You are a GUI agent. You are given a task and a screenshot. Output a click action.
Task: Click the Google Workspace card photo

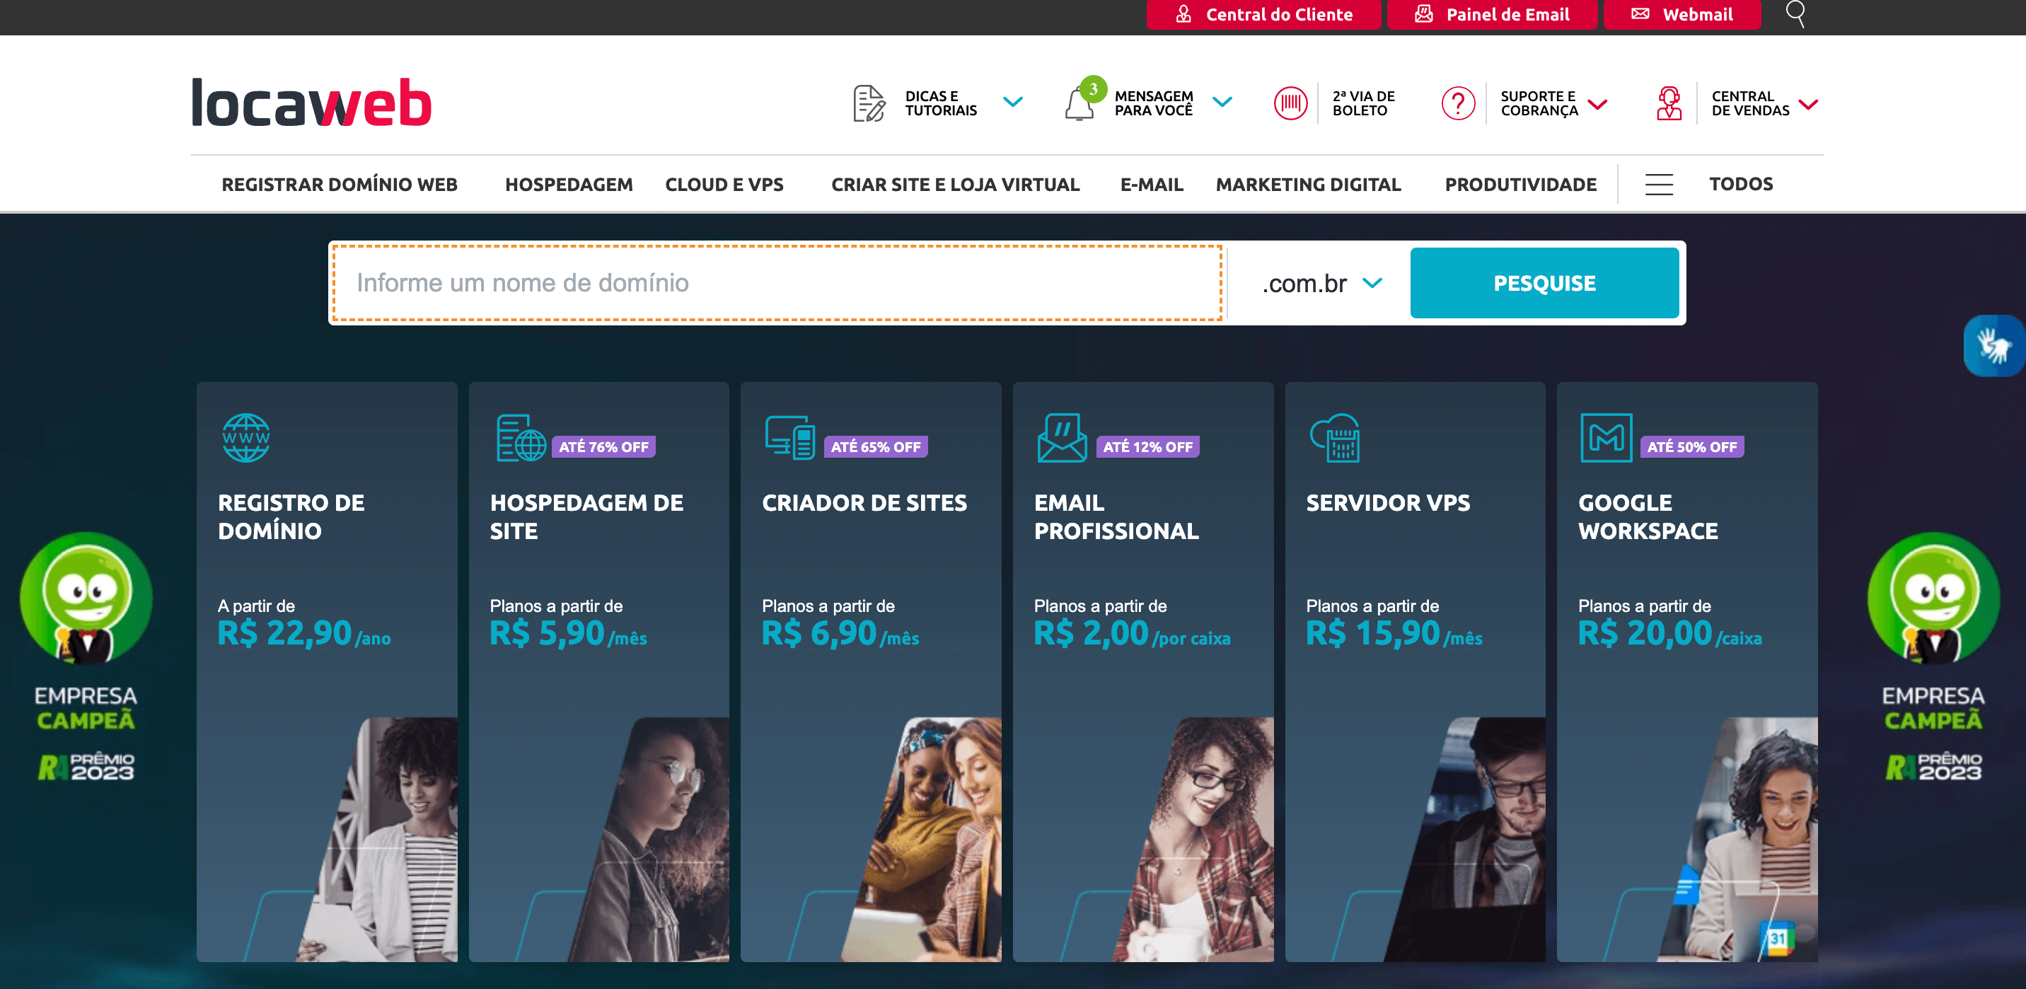[1738, 840]
